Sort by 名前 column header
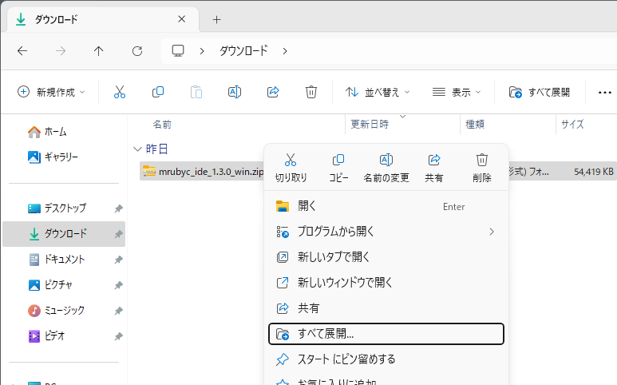 (x=162, y=125)
